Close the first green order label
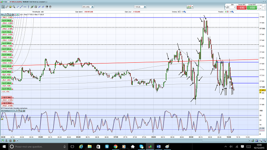The width and height of the screenshot is (267, 150). (x=12, y=21)
